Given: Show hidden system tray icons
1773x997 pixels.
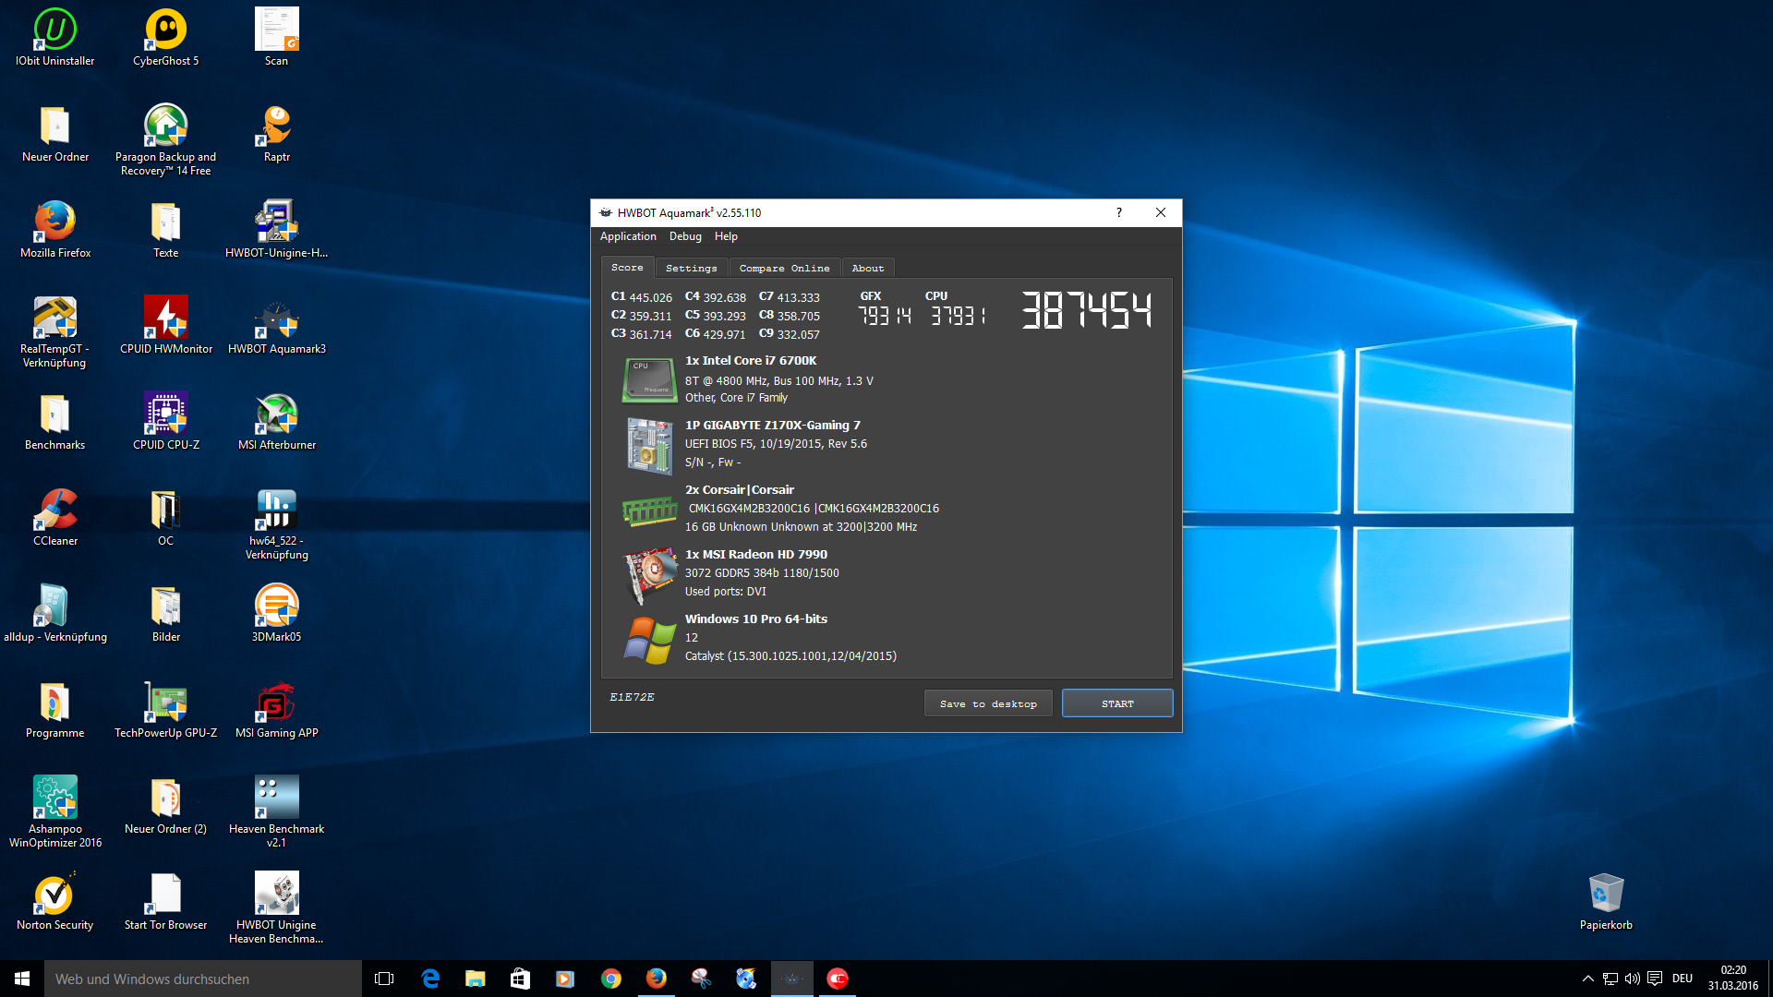Looking at the screenshot, I should tap(1587, 979).
